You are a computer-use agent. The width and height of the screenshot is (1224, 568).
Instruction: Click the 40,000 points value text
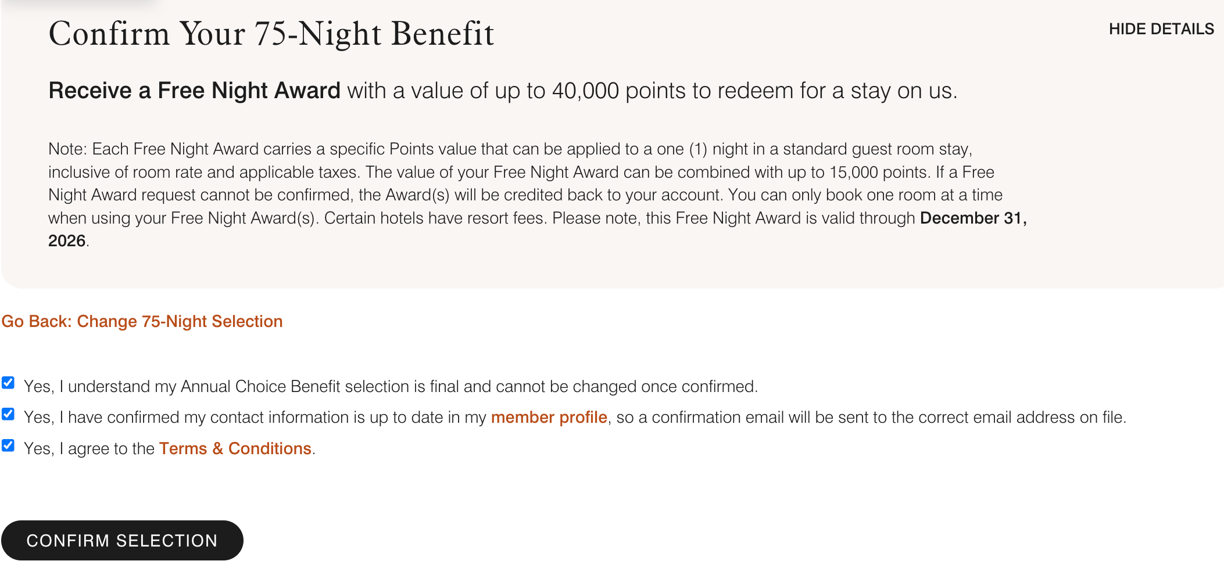click(585, 91)
